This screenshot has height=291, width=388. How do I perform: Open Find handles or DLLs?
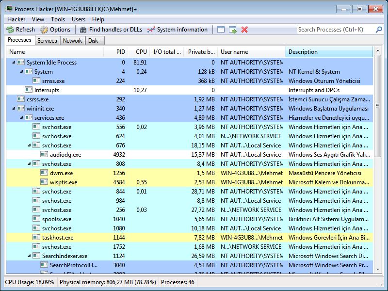[111, 30]
